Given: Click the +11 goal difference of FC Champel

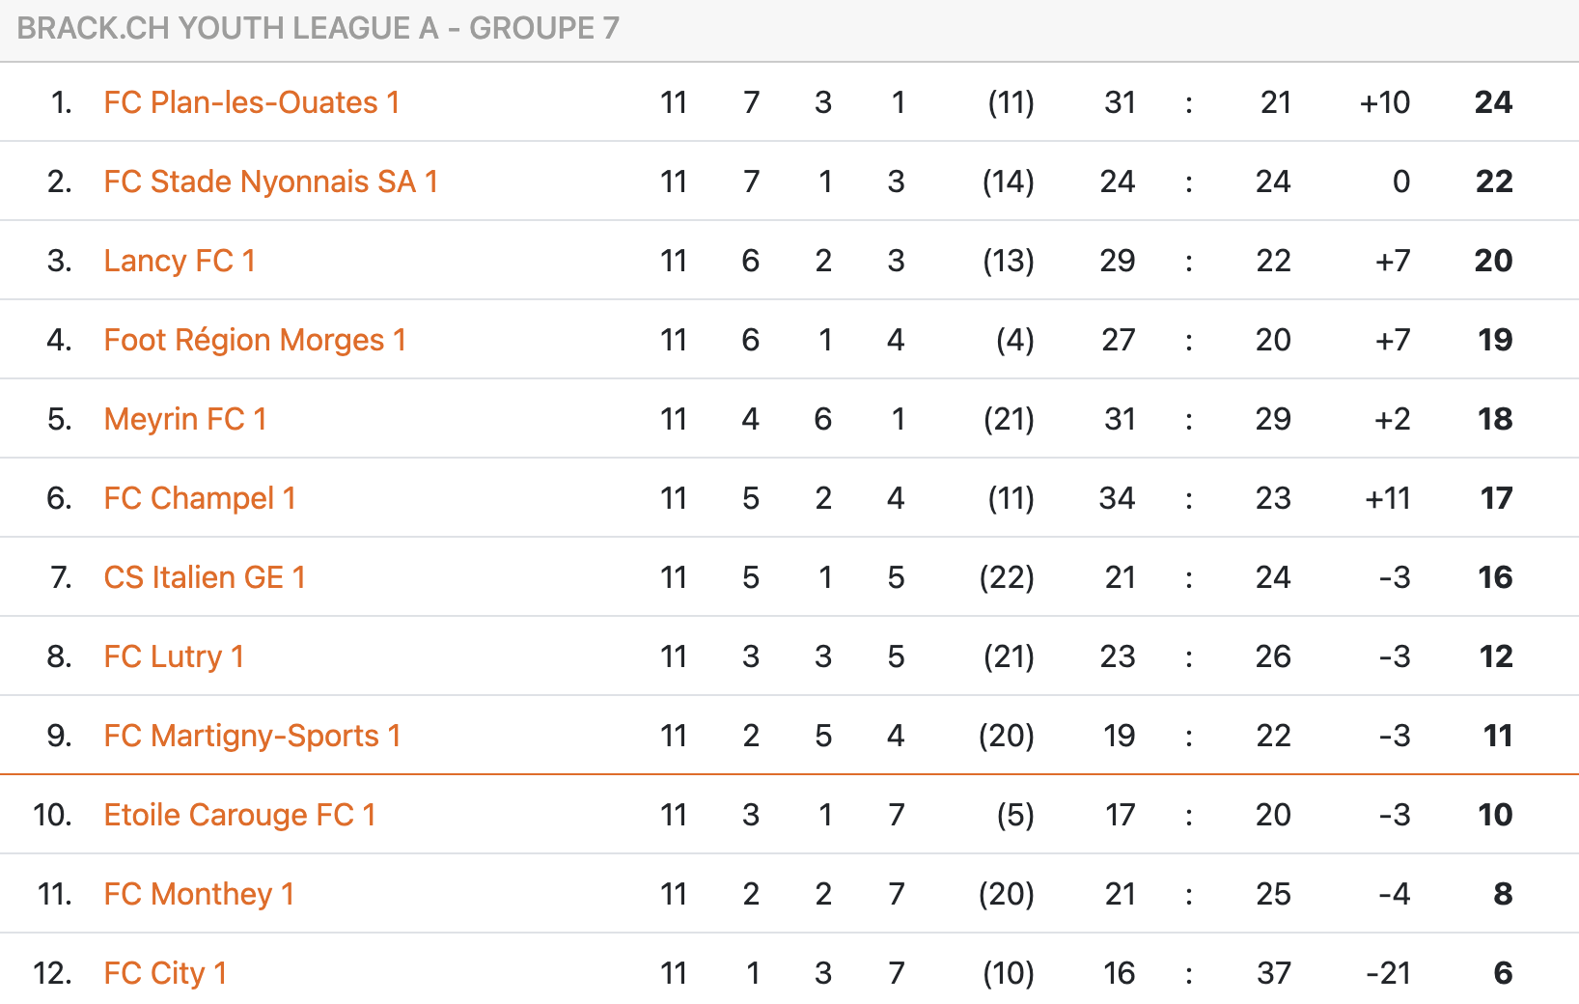Looking at the screenshot, I should pyautogui.click(x=1387, y=498).
